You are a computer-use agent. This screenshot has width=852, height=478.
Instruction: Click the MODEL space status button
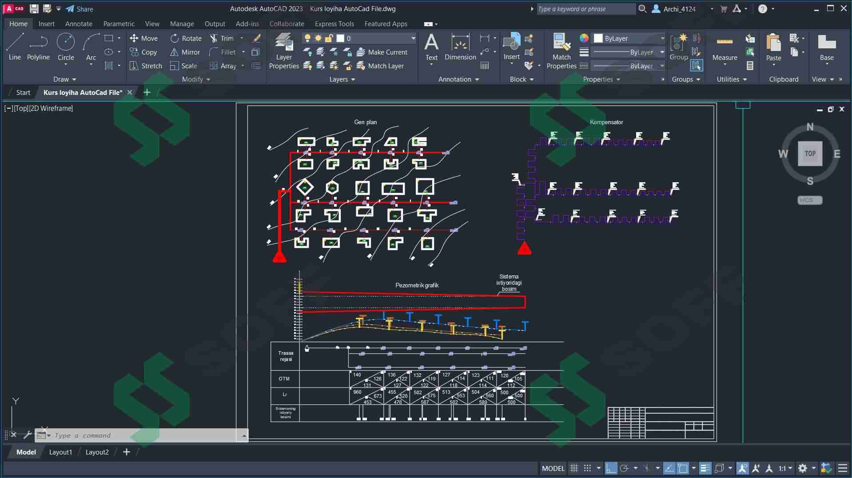[553, 468]
